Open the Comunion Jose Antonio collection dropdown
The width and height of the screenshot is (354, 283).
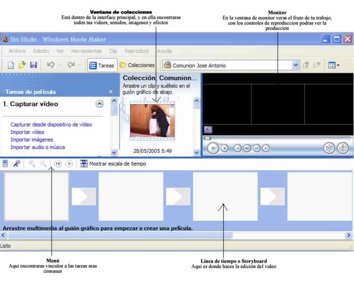coord(295,66)
